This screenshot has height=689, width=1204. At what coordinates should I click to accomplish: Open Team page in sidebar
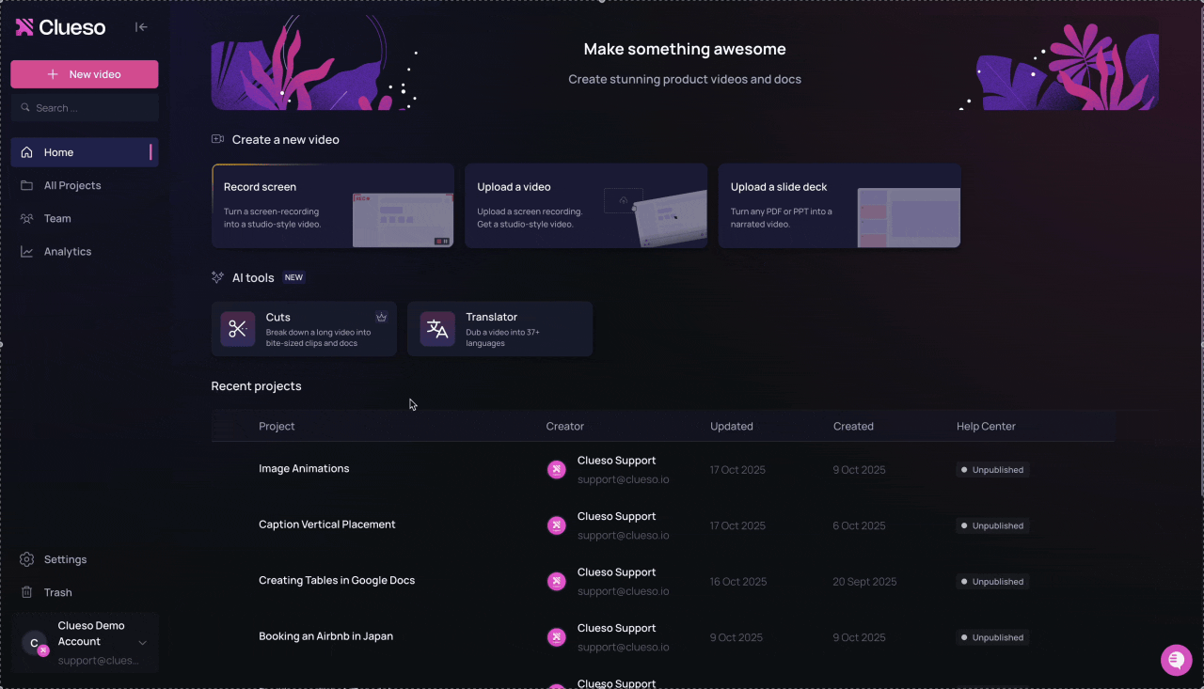click(85, 218)
